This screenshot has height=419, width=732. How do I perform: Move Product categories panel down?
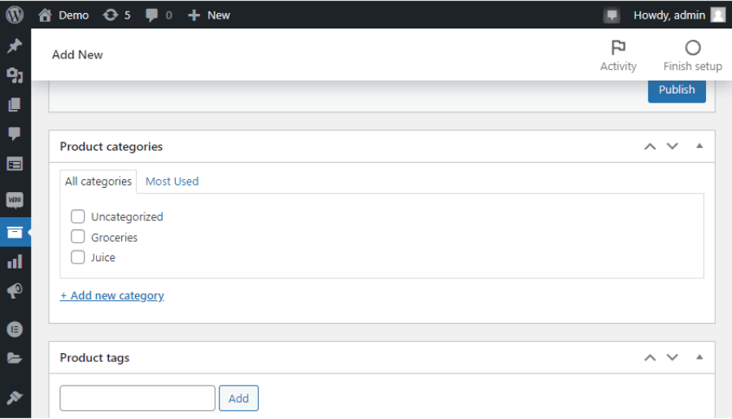673,146
